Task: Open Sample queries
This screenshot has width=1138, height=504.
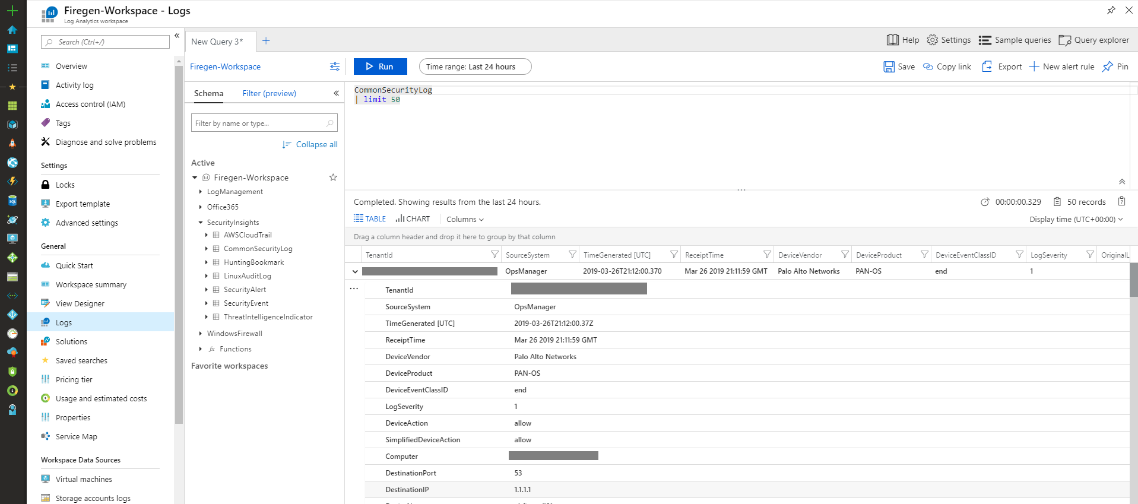Action: tap(1015, 40)
